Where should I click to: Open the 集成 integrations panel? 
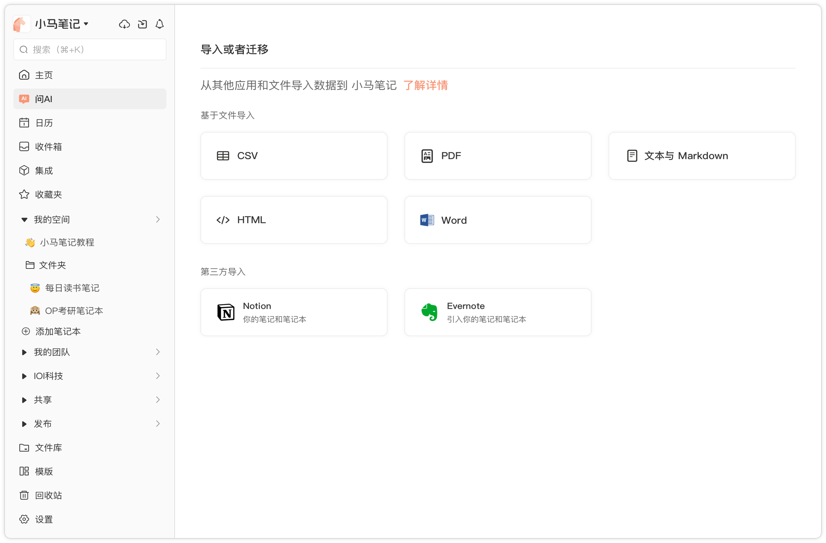tap(44, 170)
